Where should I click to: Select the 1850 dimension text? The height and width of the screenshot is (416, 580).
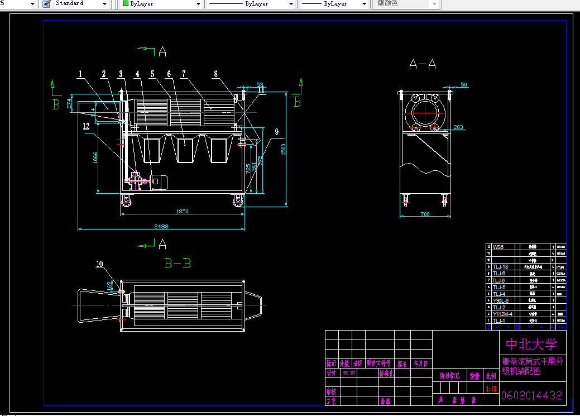[x=183, y=211]
